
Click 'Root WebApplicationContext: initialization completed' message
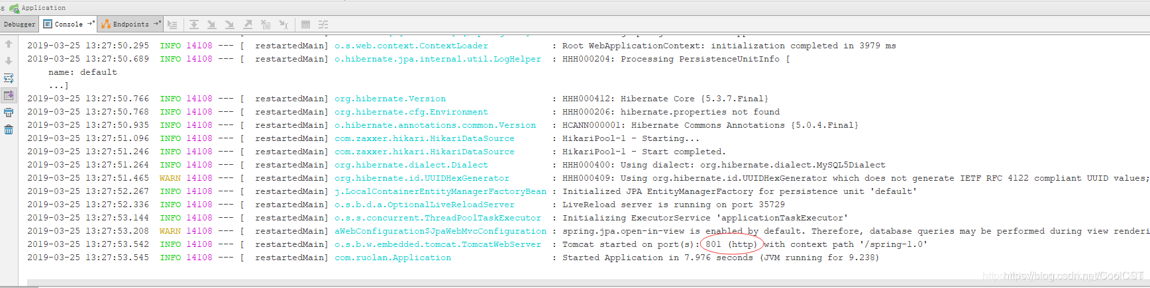[x=729, y=46]
